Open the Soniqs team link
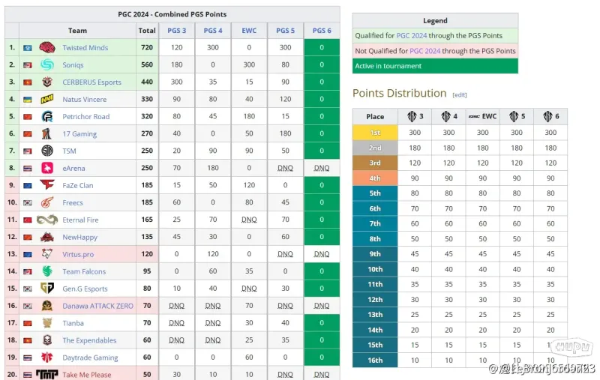Viewport: 600px width, 380px height. tap(73, 65)
